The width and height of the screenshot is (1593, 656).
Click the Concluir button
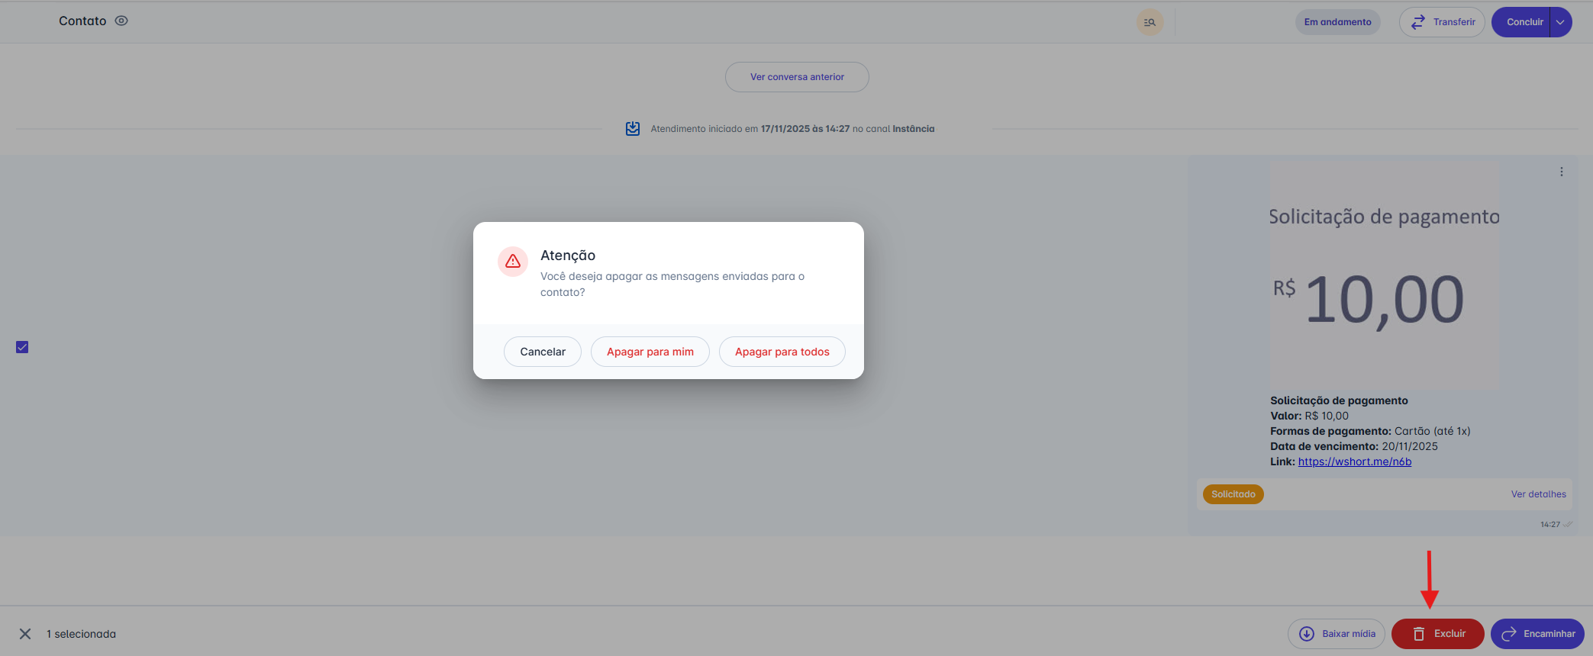(1524, 22)
